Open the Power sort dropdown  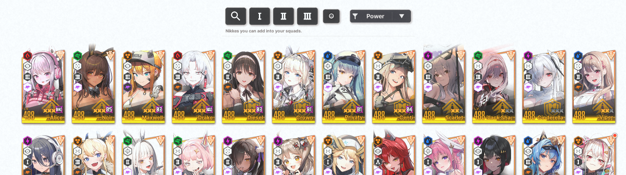coord(380,16)
